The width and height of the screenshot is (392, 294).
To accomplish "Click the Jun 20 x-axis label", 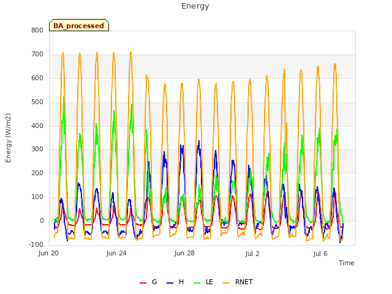I will point(48,253).
